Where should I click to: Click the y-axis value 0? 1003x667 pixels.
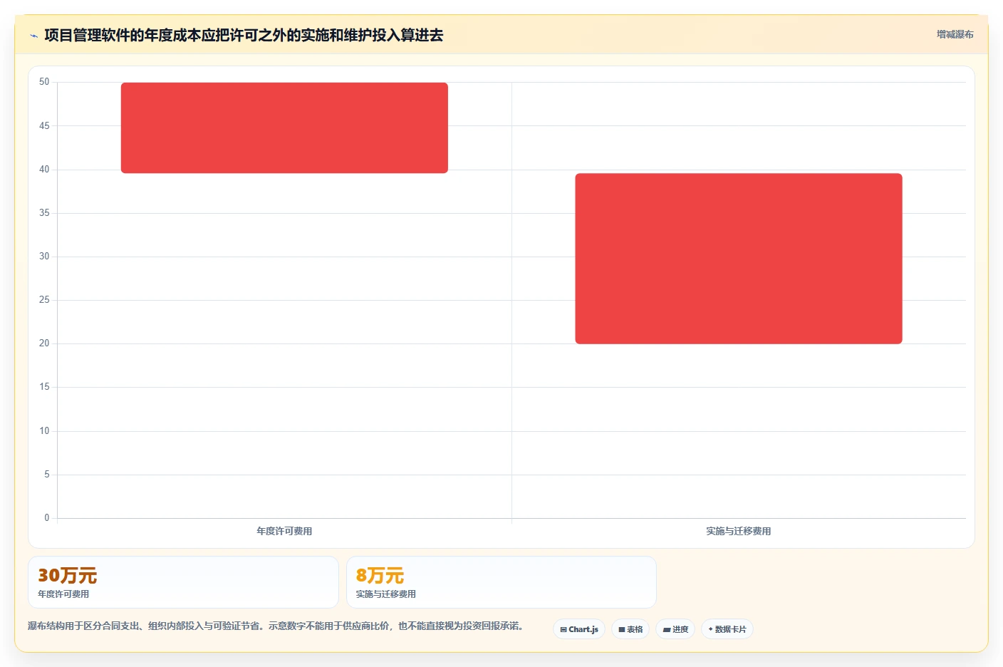coord(47,518)
